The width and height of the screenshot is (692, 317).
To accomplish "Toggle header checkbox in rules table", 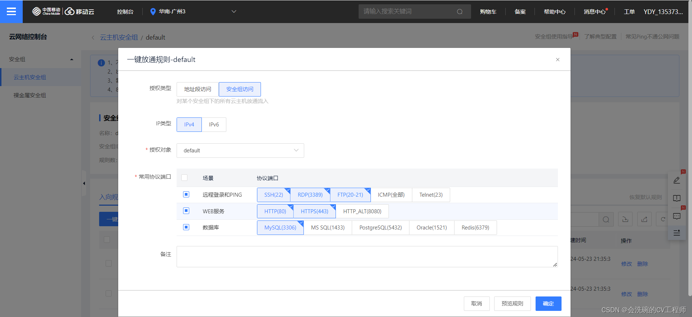I will pos(107,240).
